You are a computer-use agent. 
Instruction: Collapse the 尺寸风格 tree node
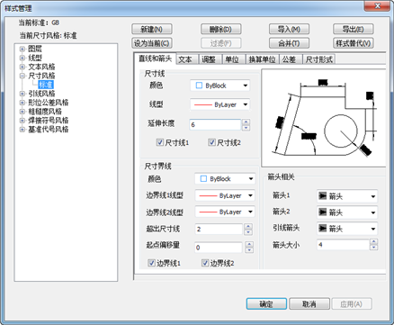[x=22, y=76]
